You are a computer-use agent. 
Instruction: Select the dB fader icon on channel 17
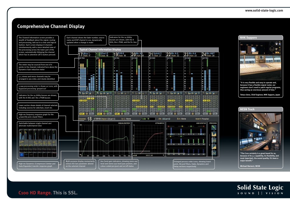[87, 93]
